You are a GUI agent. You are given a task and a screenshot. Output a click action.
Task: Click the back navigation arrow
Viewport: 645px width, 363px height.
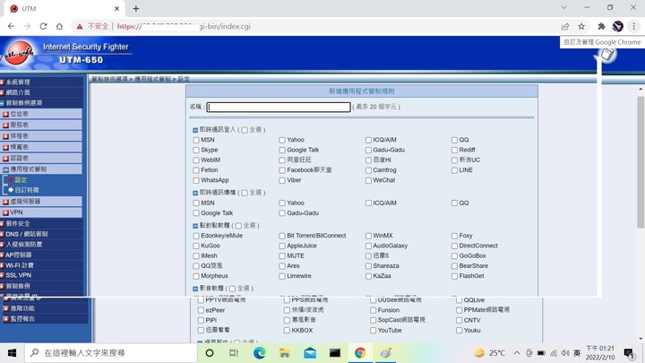tap(11, 26)
